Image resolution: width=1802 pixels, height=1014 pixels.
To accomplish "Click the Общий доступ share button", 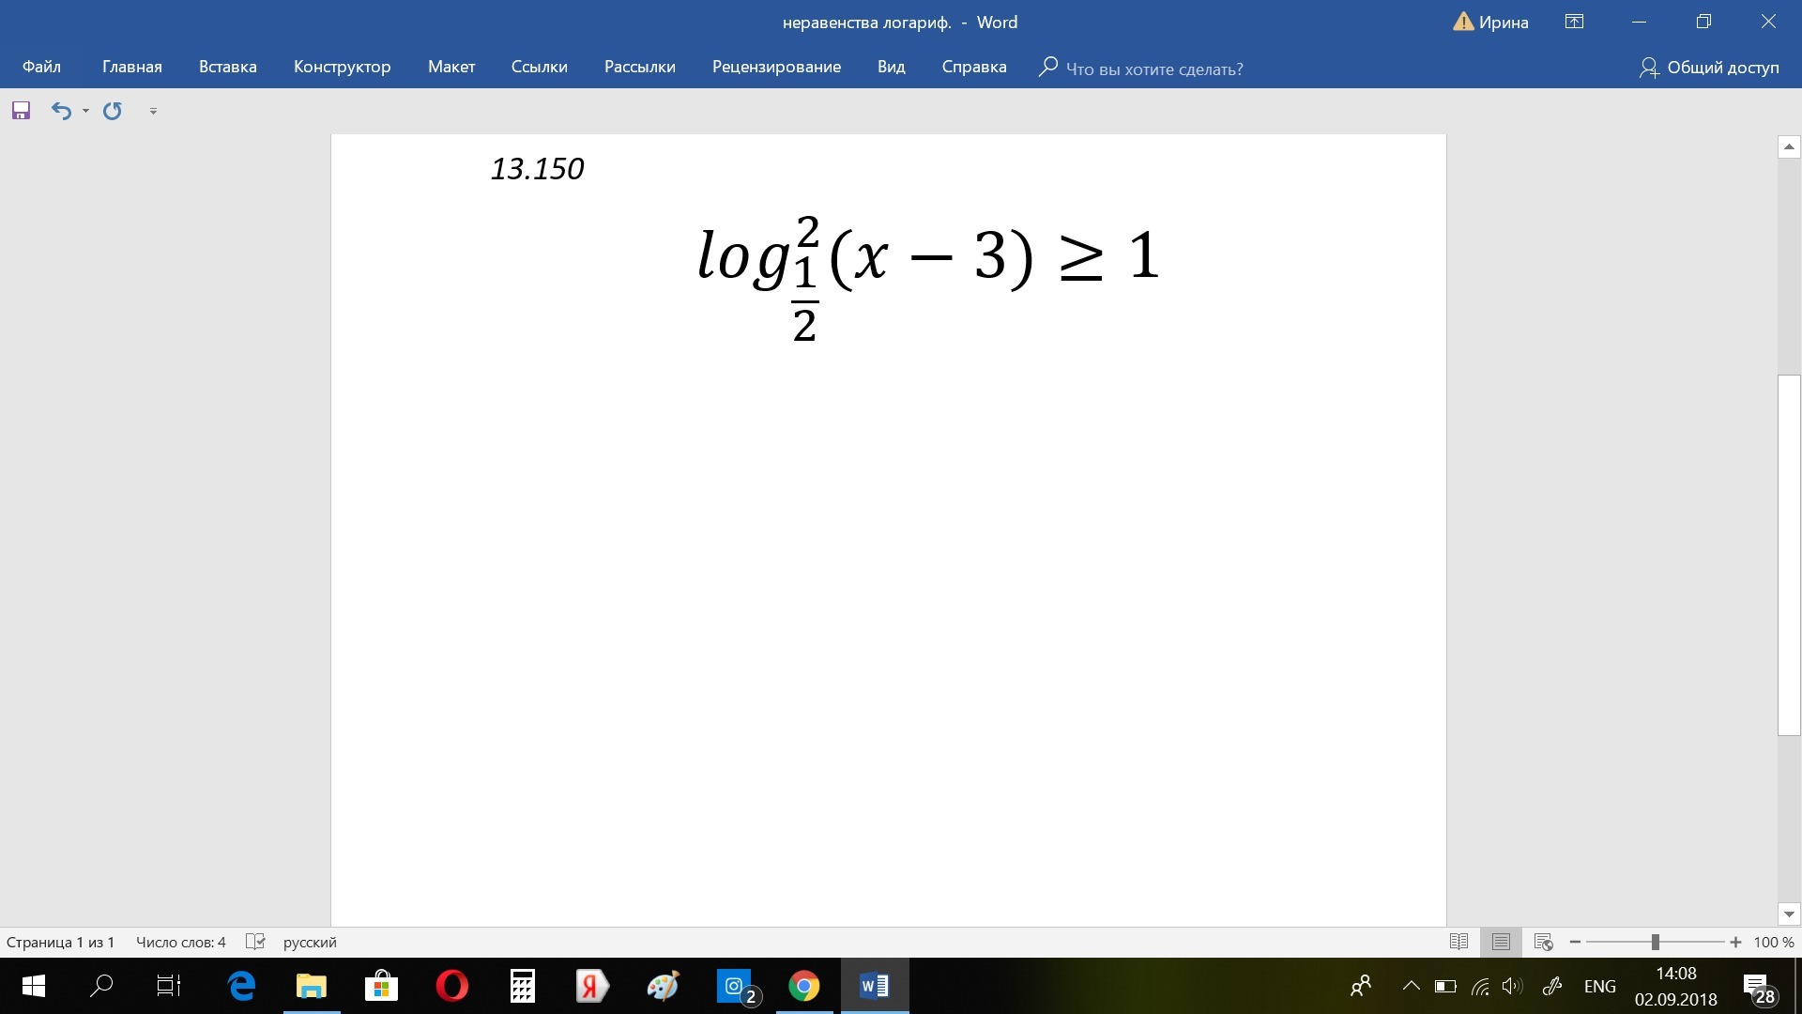I will pos(1709,67).
